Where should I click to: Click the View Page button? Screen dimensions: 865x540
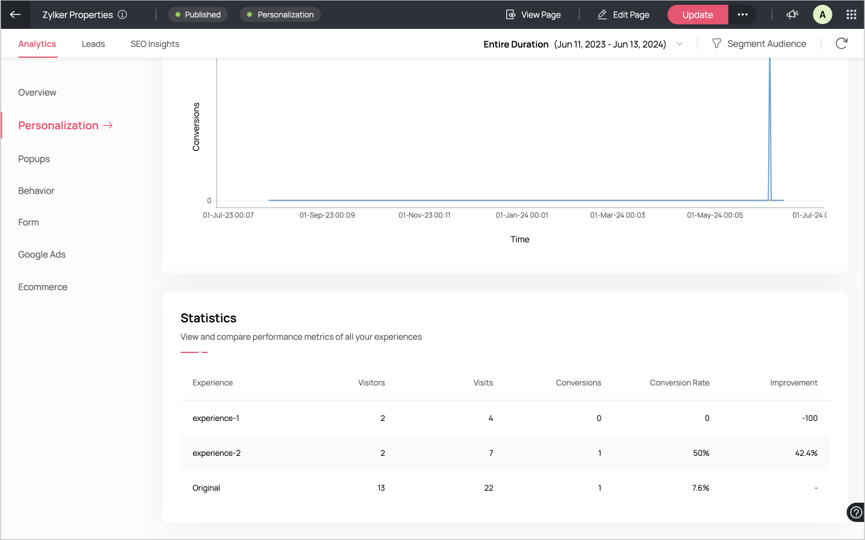[x=533, y=14]
